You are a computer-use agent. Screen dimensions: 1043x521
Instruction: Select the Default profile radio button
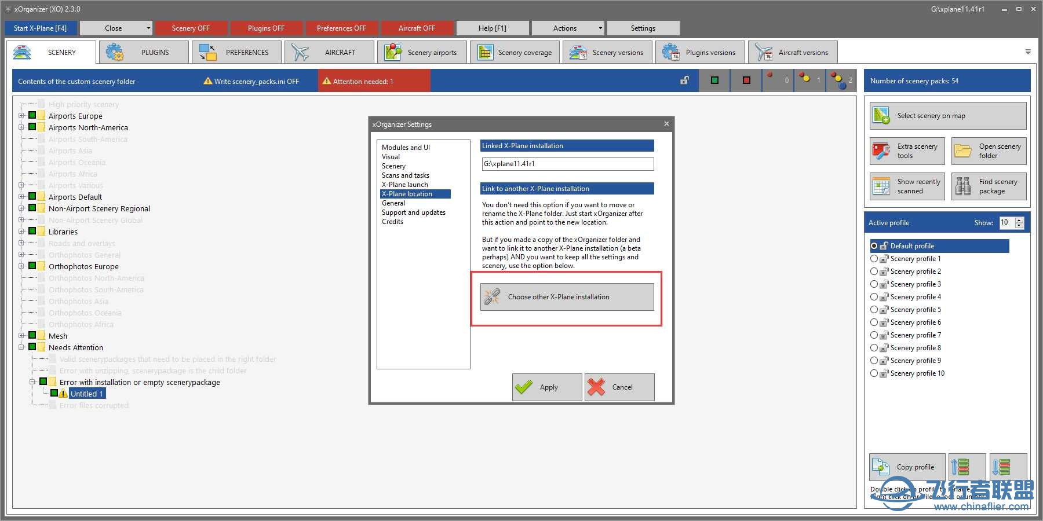874,246
